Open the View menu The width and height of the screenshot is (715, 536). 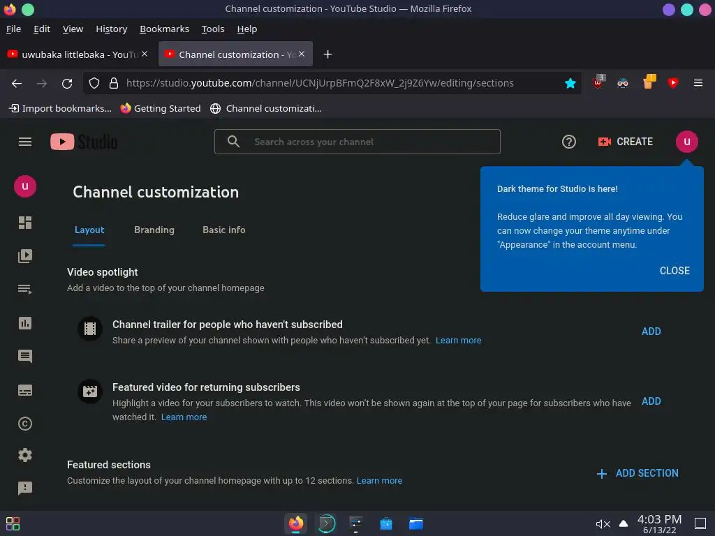[73, 29]
